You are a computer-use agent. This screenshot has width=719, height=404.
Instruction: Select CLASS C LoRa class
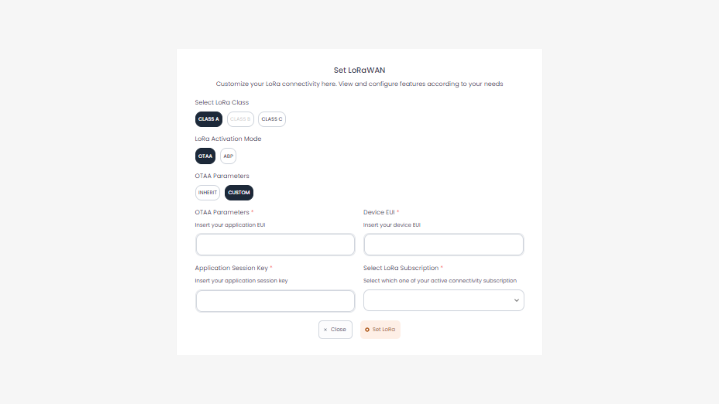[272, 119]
